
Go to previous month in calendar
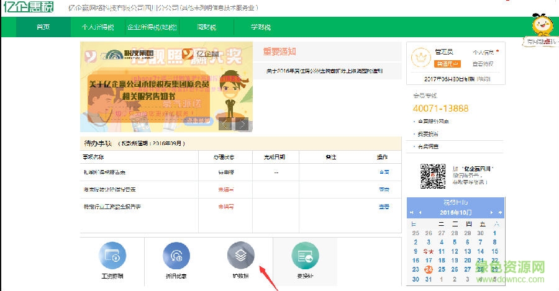click(420, 213)
